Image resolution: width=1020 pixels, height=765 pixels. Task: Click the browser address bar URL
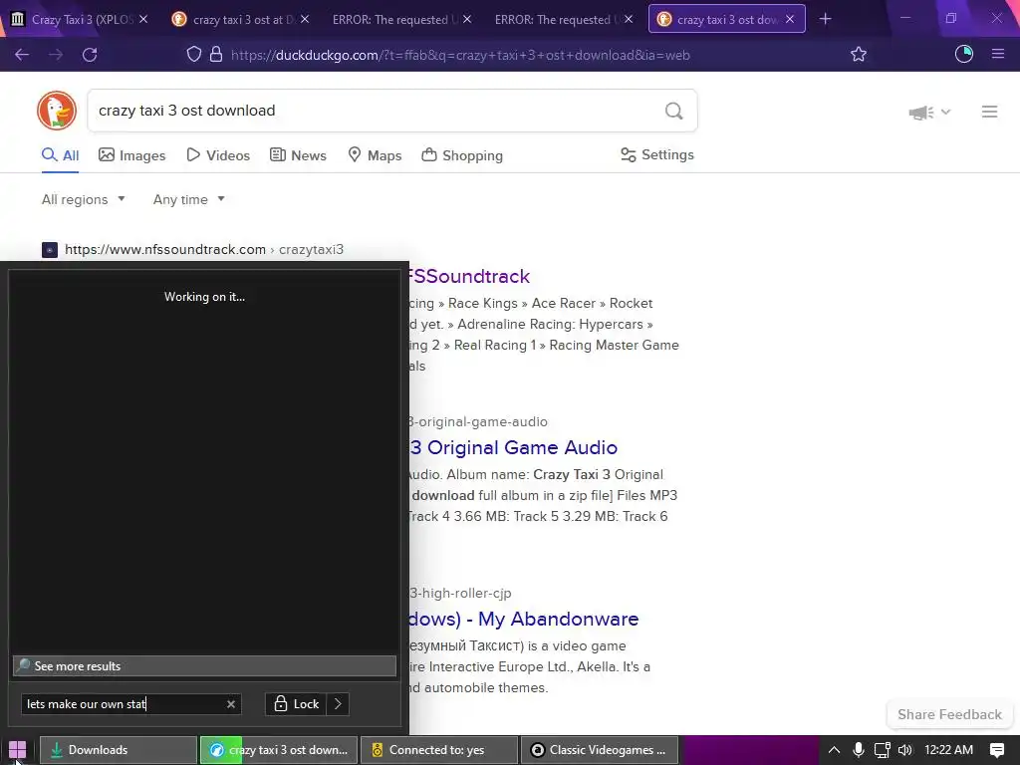(460, 56)
